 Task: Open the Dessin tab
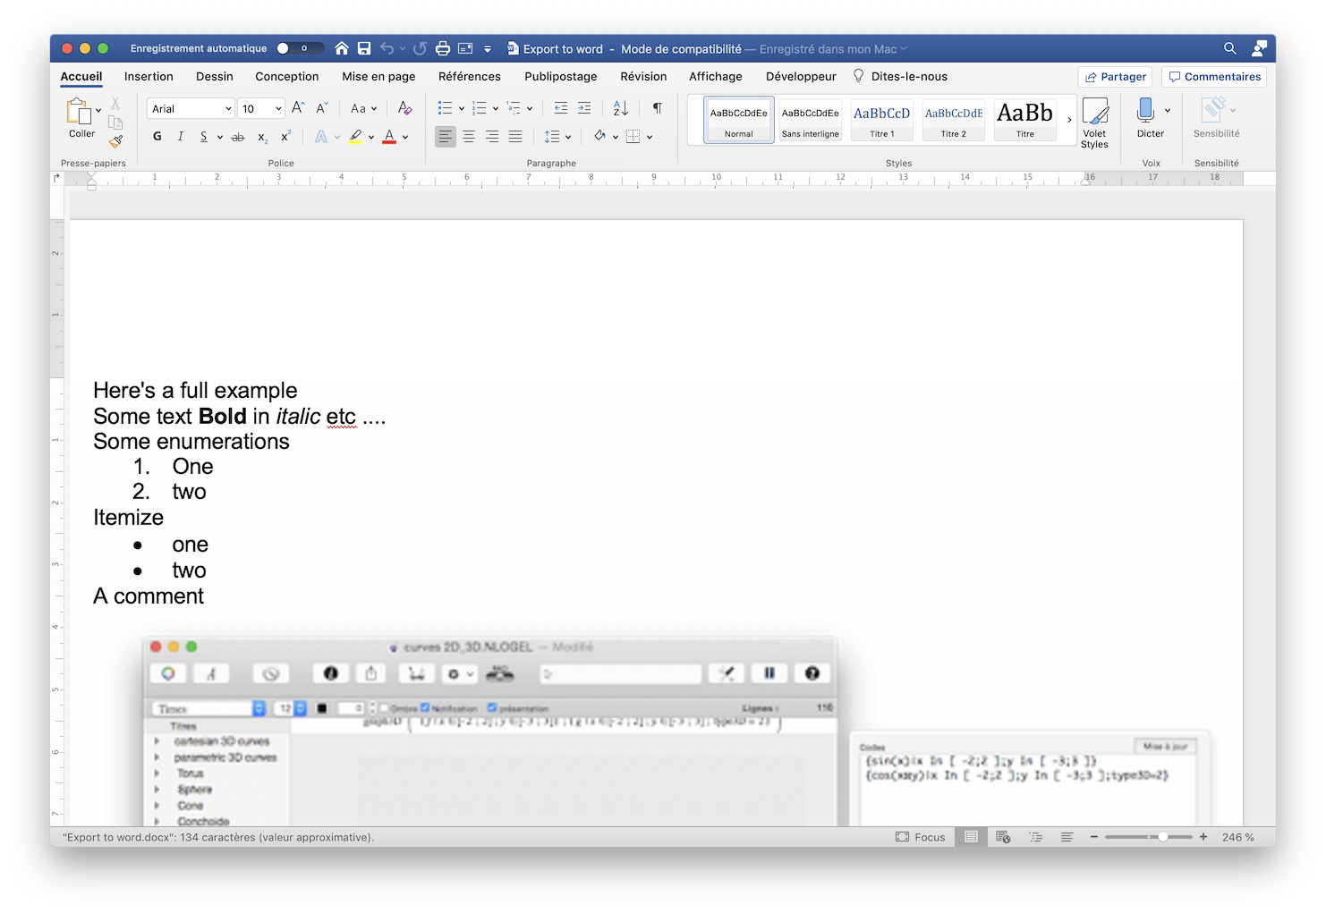click(215, 76)
